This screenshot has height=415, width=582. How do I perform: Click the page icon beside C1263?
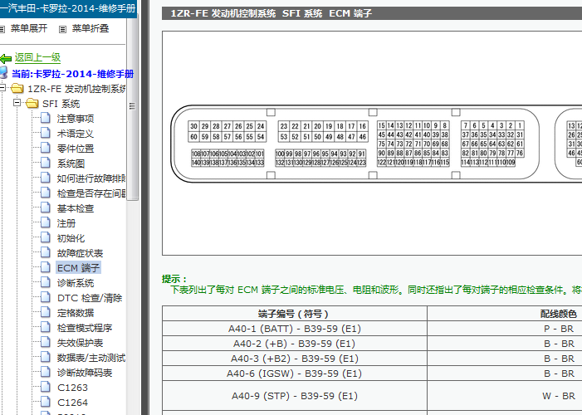(x=46, y=387)
